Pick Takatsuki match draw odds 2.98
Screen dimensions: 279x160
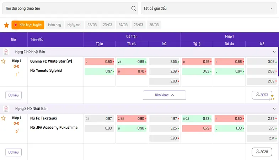pyautogui.click(x=164, y=138)
